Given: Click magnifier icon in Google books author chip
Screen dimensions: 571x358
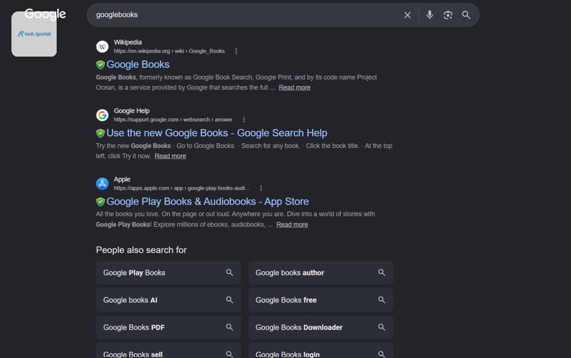Looking at the screenshot, I should click(x=382, y=273).
